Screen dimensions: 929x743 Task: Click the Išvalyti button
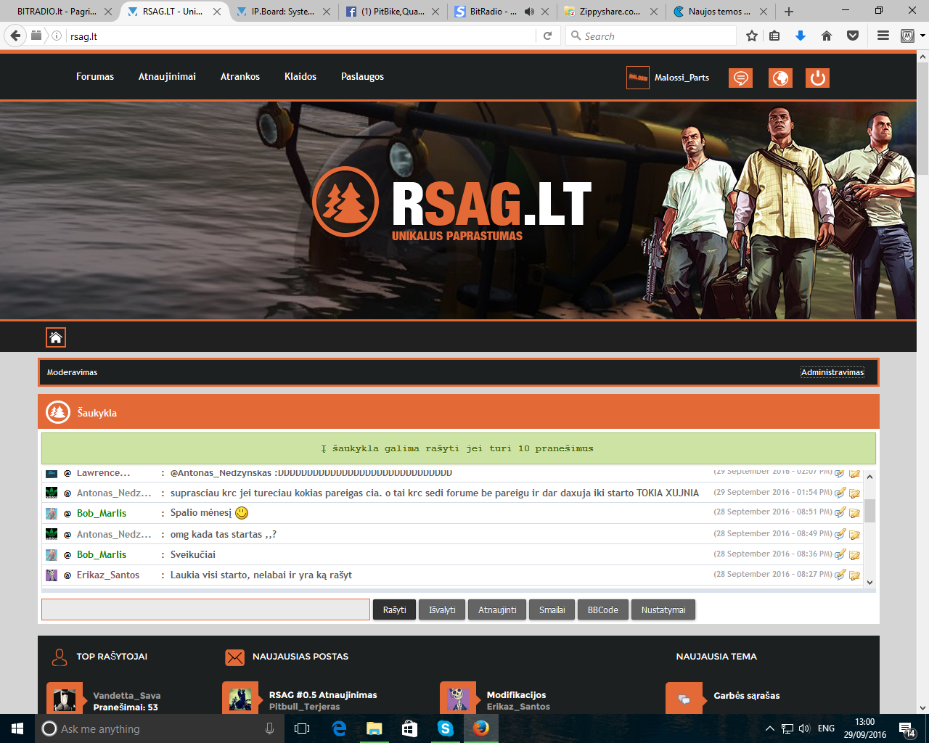[x=442, y=609]
